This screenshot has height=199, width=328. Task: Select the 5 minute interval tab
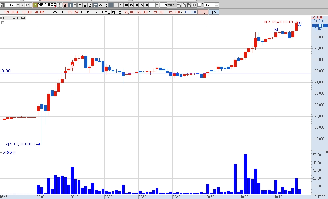tap(121, 5)
